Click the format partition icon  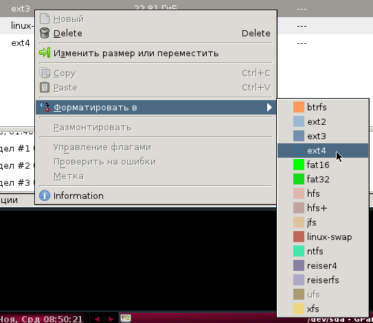point(45,107)
